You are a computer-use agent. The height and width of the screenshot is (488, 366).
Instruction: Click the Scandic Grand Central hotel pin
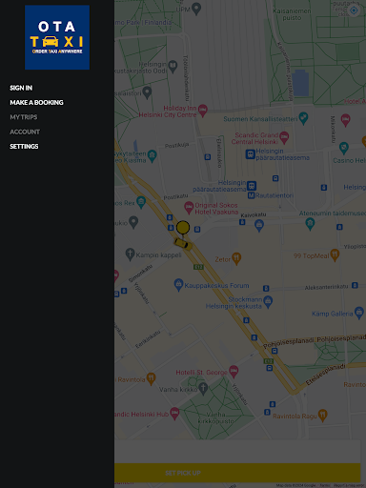284,137
